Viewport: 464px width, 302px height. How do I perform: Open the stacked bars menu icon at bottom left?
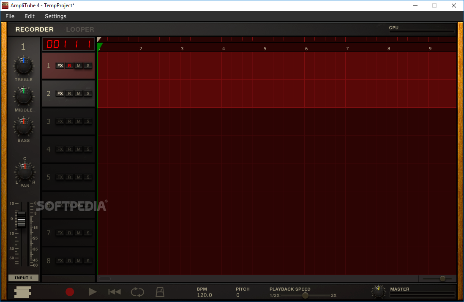23,292
